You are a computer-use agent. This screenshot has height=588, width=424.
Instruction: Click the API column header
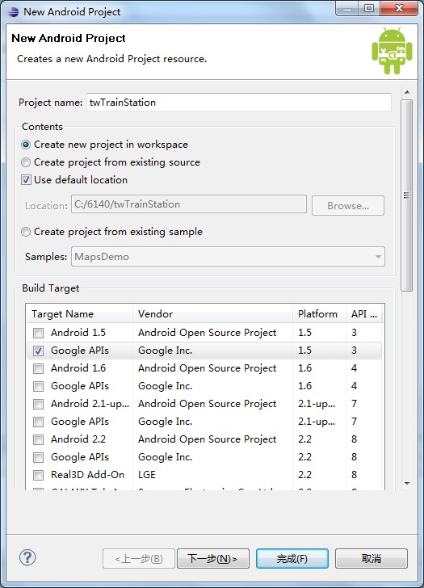click(364, 314)
